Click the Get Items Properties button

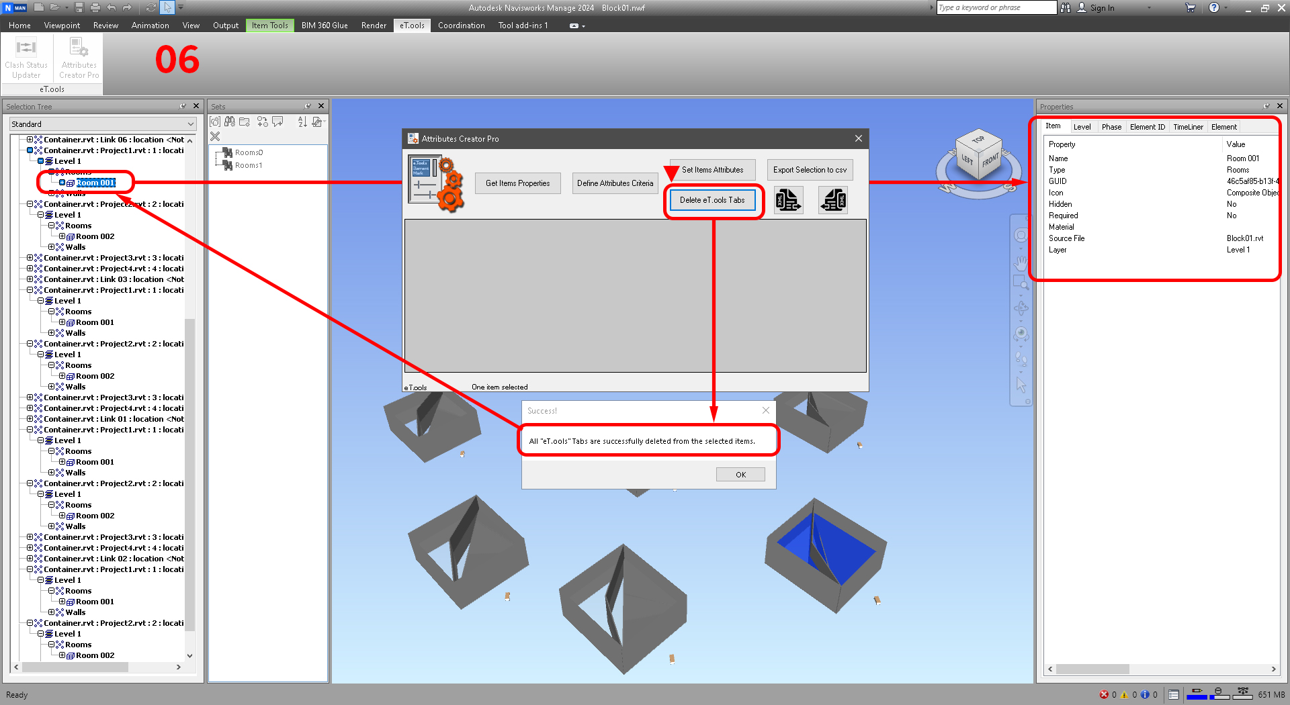517,183
